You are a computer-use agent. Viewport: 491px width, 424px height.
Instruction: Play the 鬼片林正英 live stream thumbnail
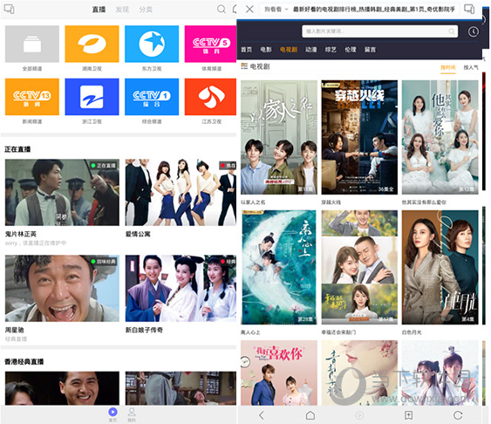(x=62, y=192)
